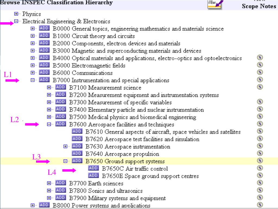Expand B4000 Optical materials node
This screenshot has height=209, width=278.
(x=33, y=58)
